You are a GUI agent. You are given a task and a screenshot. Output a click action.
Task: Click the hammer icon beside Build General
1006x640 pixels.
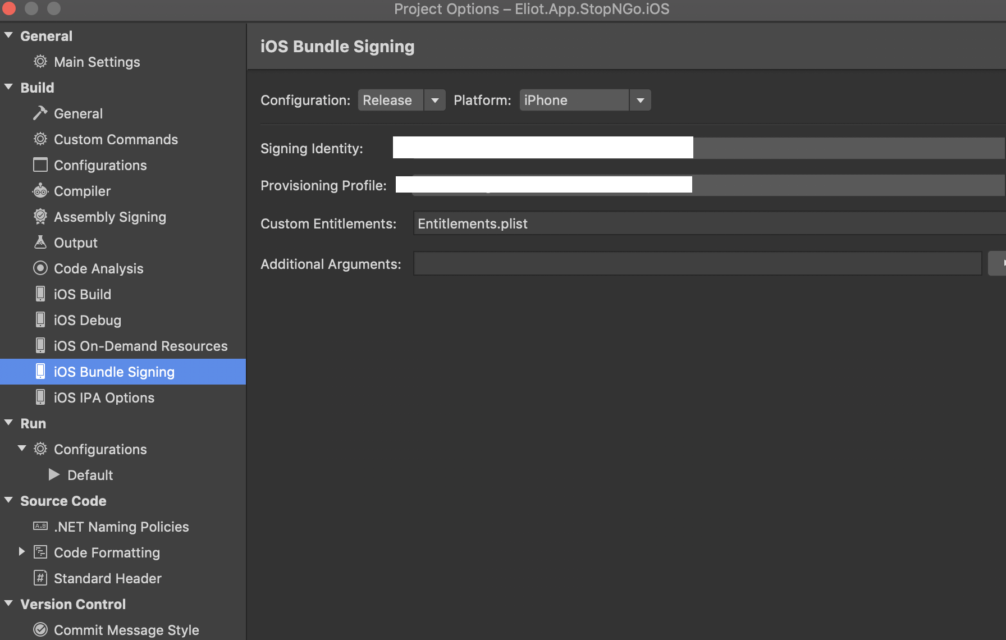click(40, 113)
